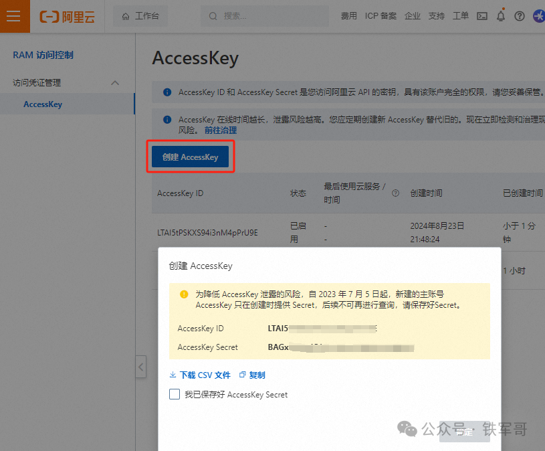This screenshot has width=545, height=451.
Task: Open the CloudShell terminal icon
Action: coord(482,16)
